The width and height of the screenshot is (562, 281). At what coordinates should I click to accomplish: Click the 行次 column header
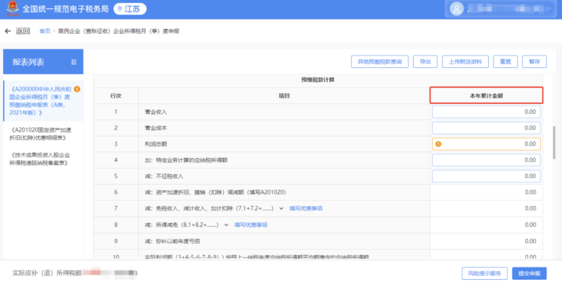coord(116,96)
